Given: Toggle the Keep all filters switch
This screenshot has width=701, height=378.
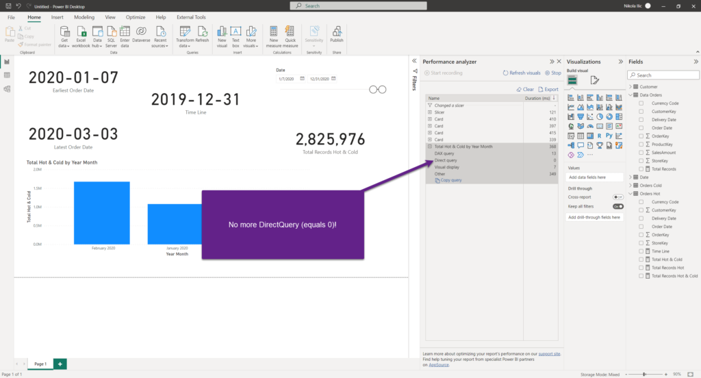Looking at the screenshot, I should tap(618, 207).
